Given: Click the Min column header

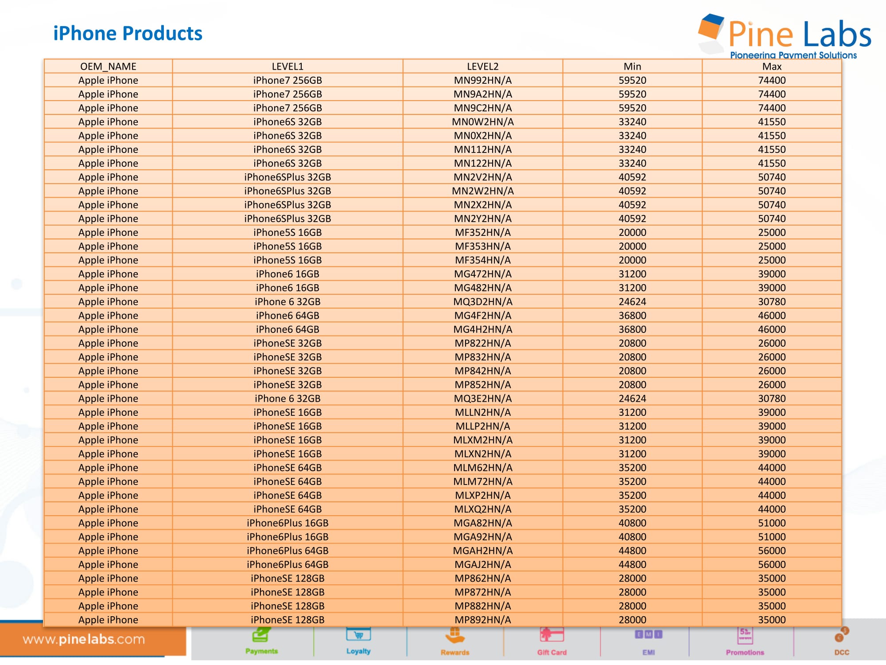Looking at the screenshot, I should pos(632,66).
